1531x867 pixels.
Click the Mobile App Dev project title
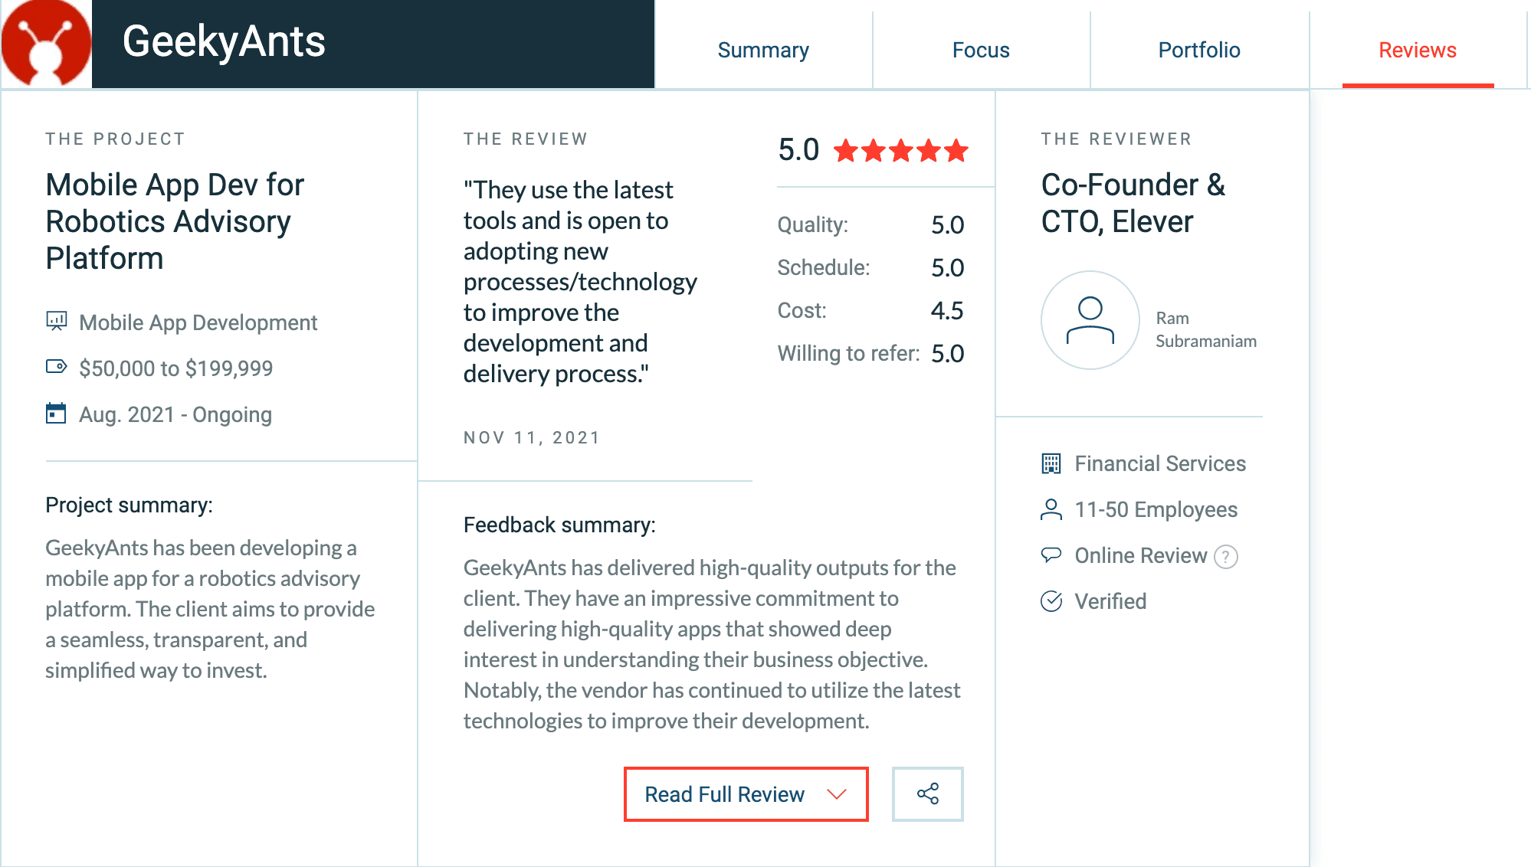[x=175, y=221]
